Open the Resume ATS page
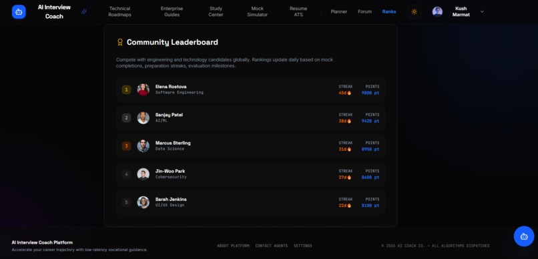The width and height of the screenshot is (538, 259). (x=298, y=11)
